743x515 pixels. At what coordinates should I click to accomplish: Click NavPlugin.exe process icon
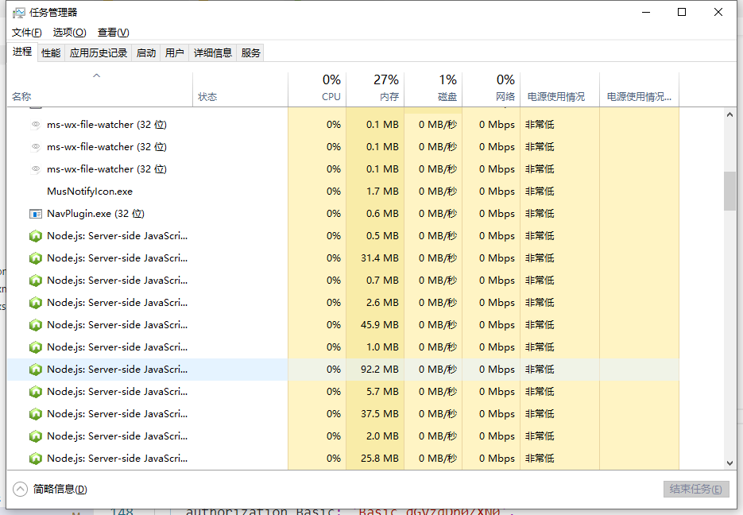pyautogui.click(x=36, y=214)
